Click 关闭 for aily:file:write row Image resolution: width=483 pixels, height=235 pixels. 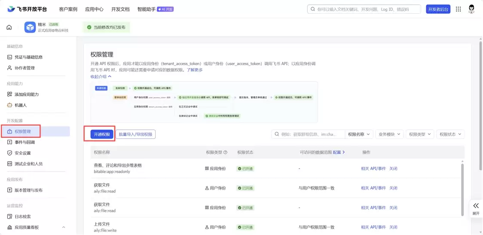tap(393, 227)
